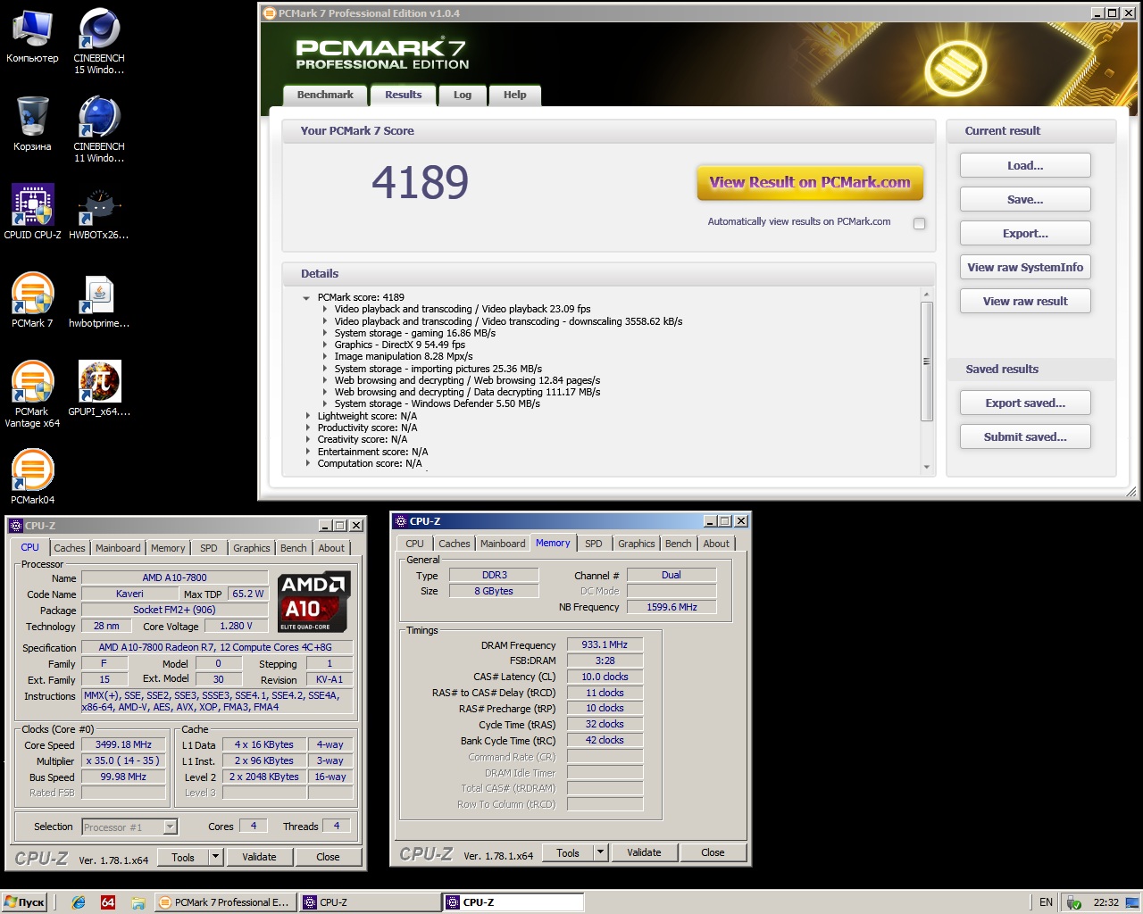
Task: Switch to Benchmark tab in PCMark 7
Action: point(325,96)
